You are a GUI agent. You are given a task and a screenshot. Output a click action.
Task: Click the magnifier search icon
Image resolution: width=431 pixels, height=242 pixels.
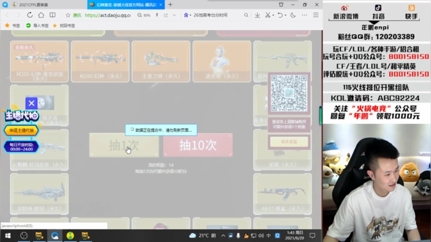pos(246,15)
